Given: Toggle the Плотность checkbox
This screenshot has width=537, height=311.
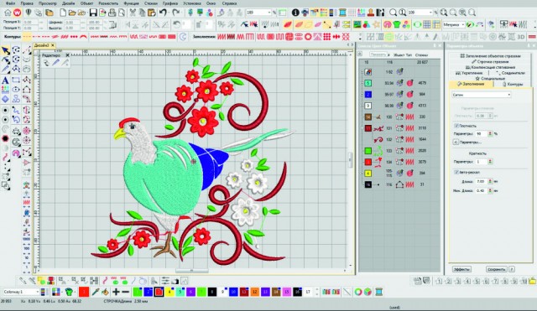Looking at the screenshot, I should pyautogui.click(x=456, y=126).
